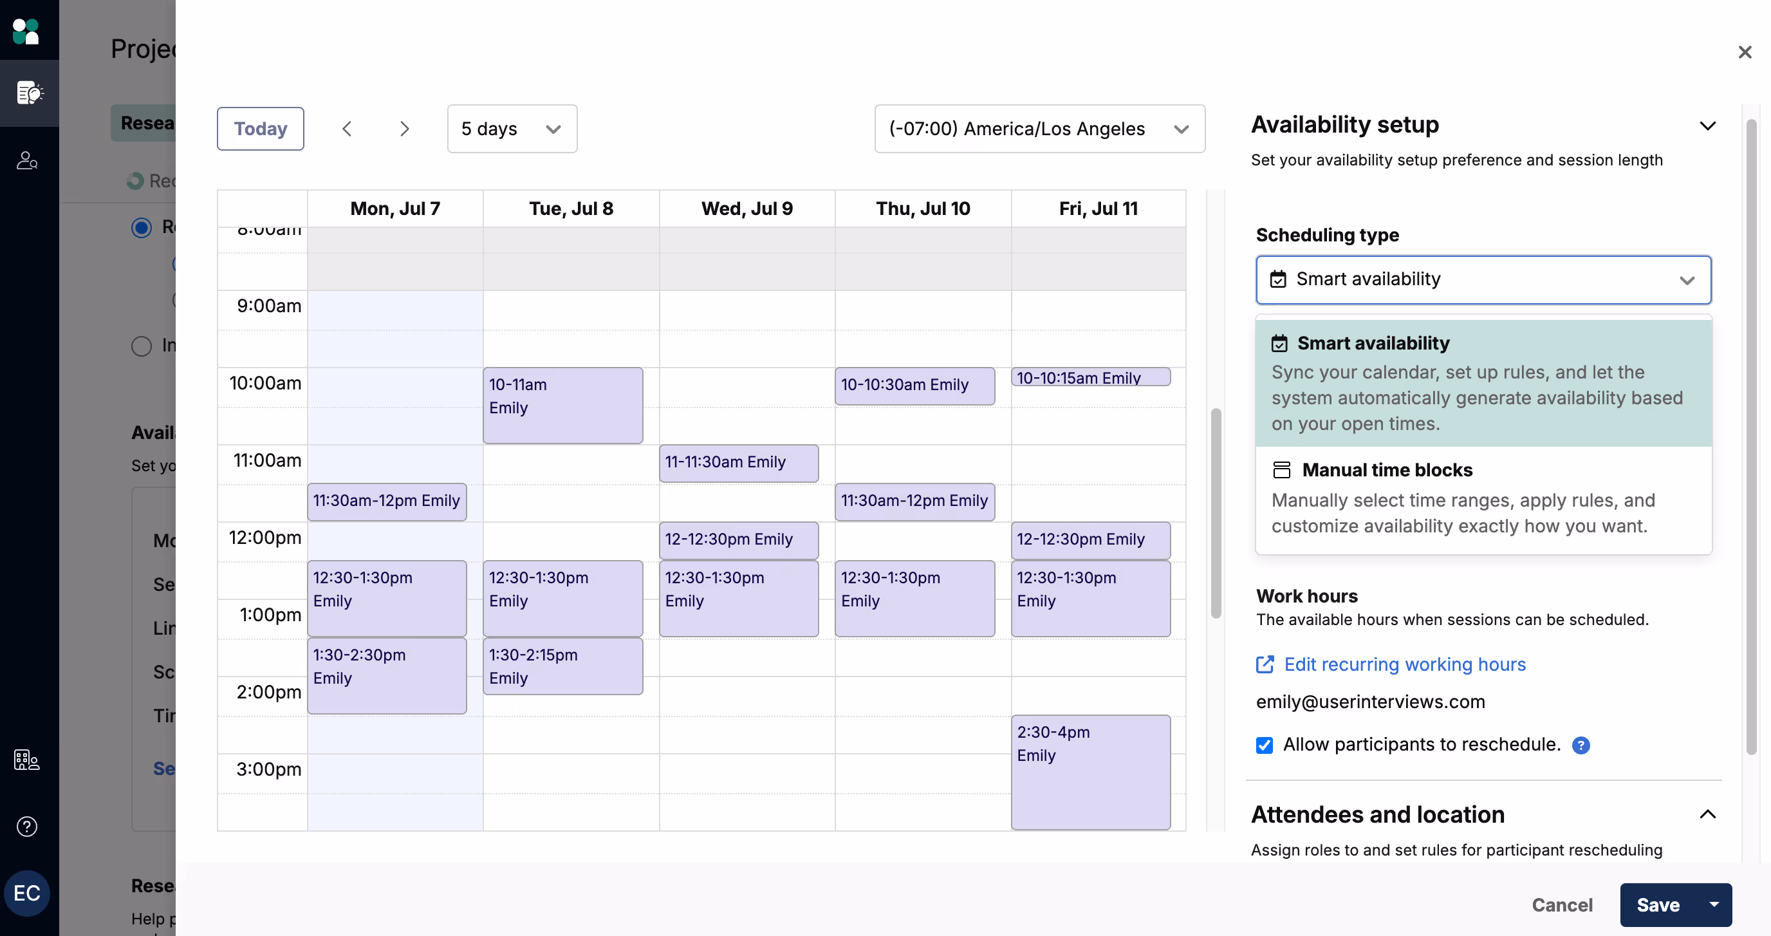This screenshot has width=1771, height=936.
Task: Open the projects icon in sidebar
Action: tap(29, 93)
